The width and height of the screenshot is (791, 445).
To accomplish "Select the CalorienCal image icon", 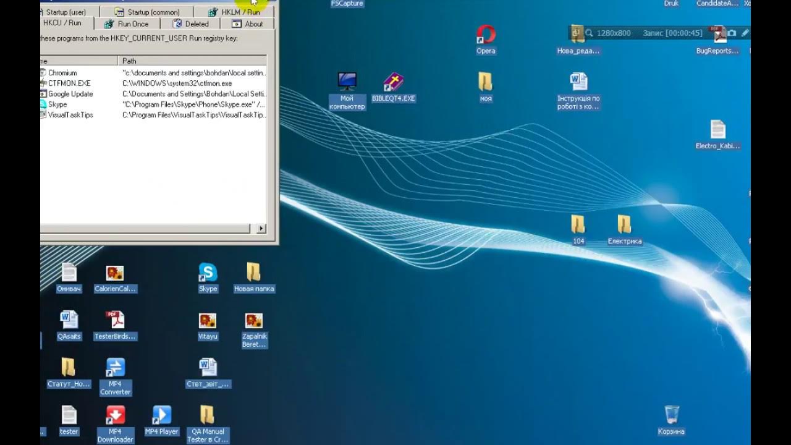I will 115,278.
